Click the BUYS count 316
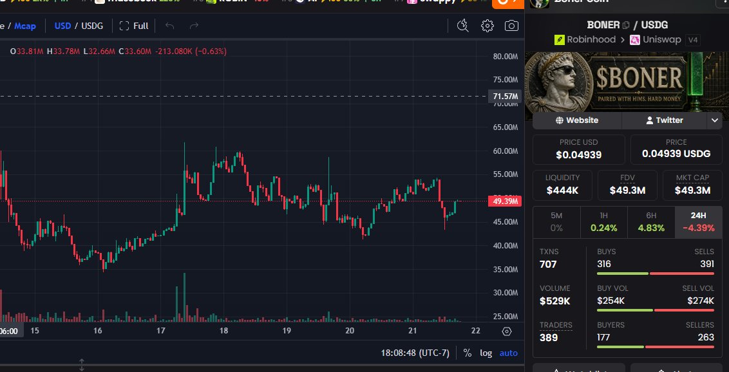 click(x=604, y=265)
